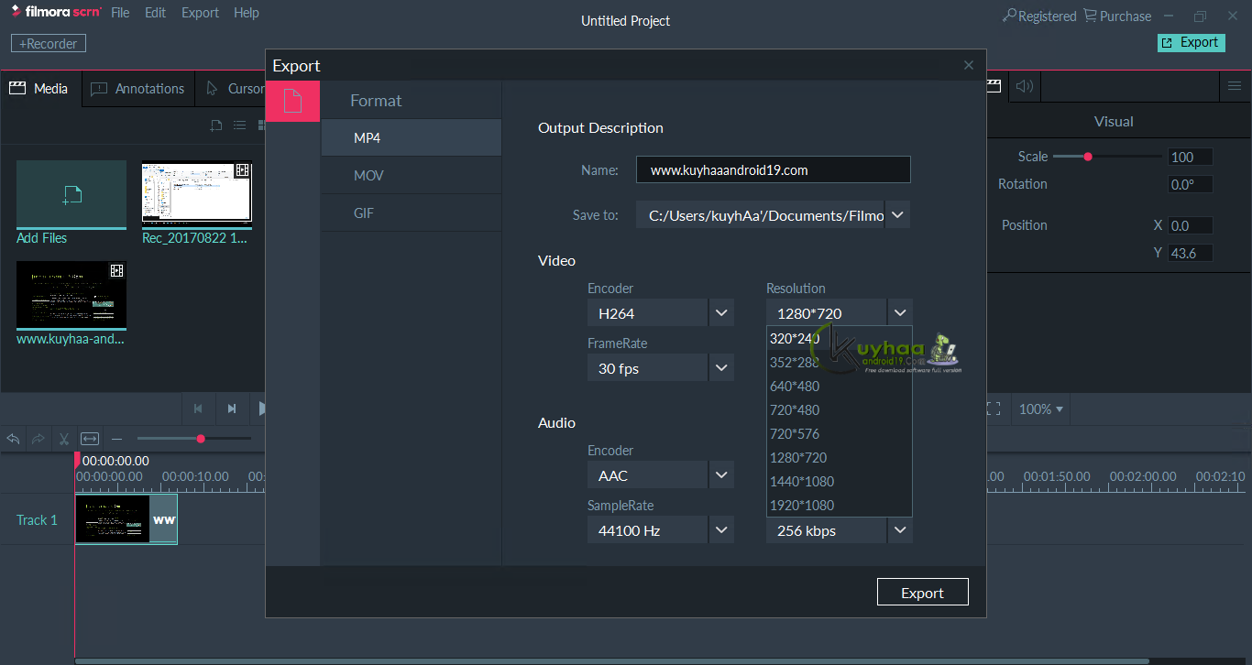This screenshot has width=1252, height=665.
Task: Collapse the Resolution dropdown arrow
Action: [x=900, y=313]
